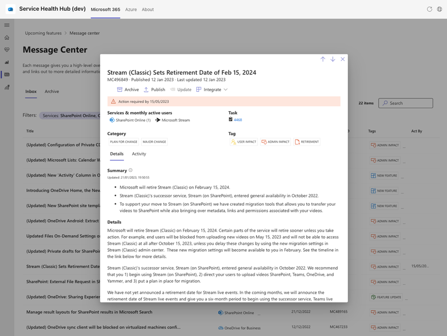447x336 pixels.
Task: Click the RETIREMENT tag
Action: [x=307, y=142]
